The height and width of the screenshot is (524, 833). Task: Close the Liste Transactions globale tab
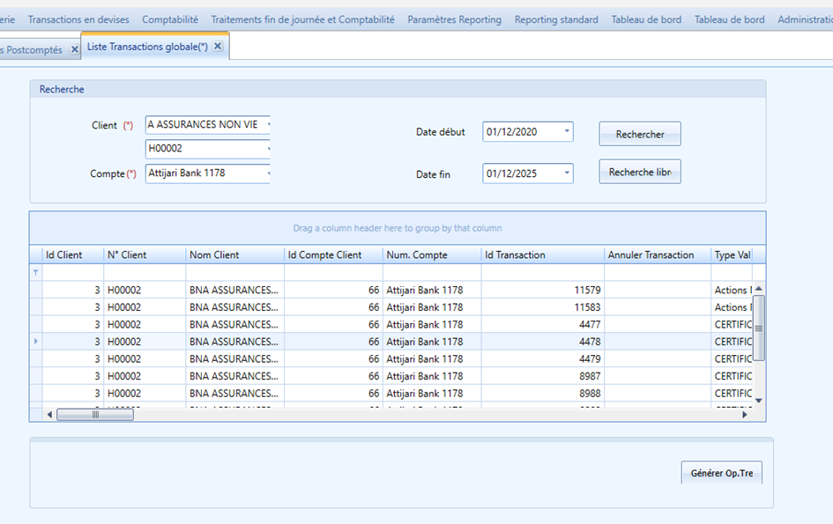[218, 47]
